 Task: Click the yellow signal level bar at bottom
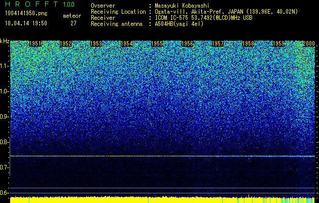pyautogui.click(x=162, y=200)
